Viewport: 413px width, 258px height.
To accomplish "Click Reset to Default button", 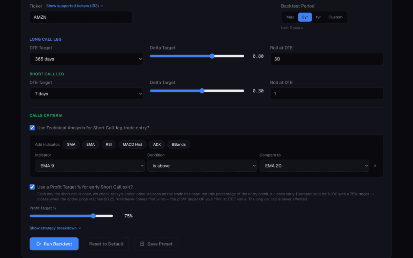I will 106,244.
